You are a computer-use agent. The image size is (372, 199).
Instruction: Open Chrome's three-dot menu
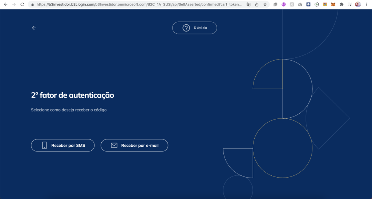click(x=366, y=5)
